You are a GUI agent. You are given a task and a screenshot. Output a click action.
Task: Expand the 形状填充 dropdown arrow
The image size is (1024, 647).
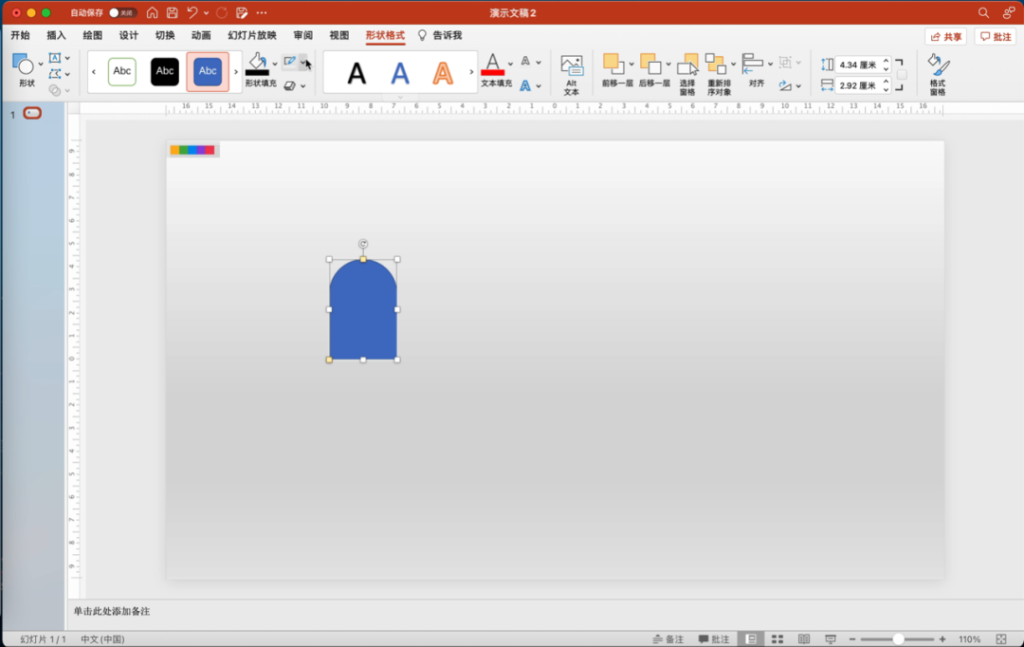tap(275, 65)
